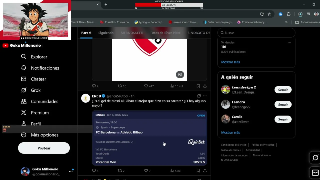Follow Camila @camibver

283,119
